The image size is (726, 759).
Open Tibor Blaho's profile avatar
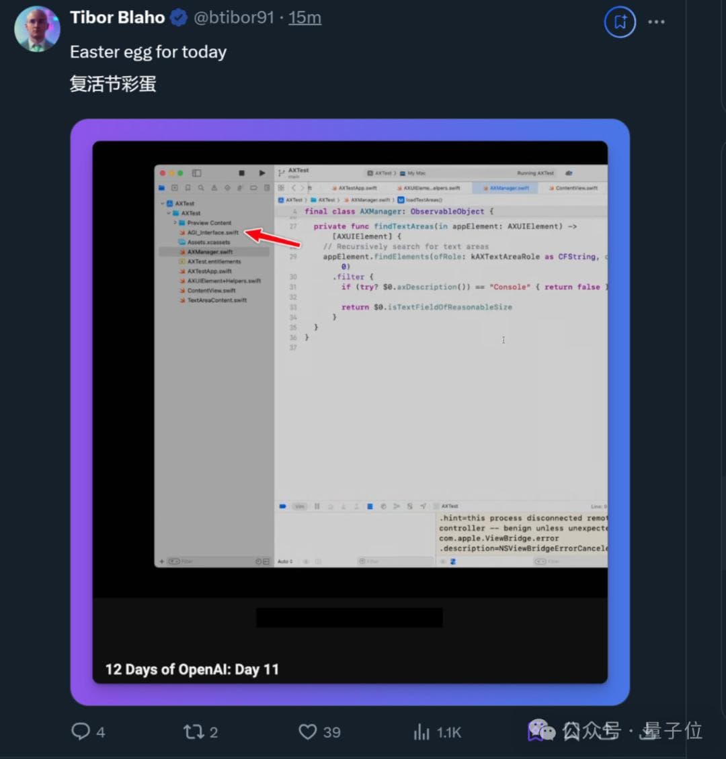click(37, 29)
